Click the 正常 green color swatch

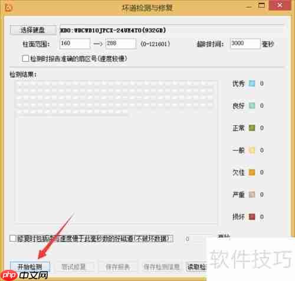click(252, 128)
